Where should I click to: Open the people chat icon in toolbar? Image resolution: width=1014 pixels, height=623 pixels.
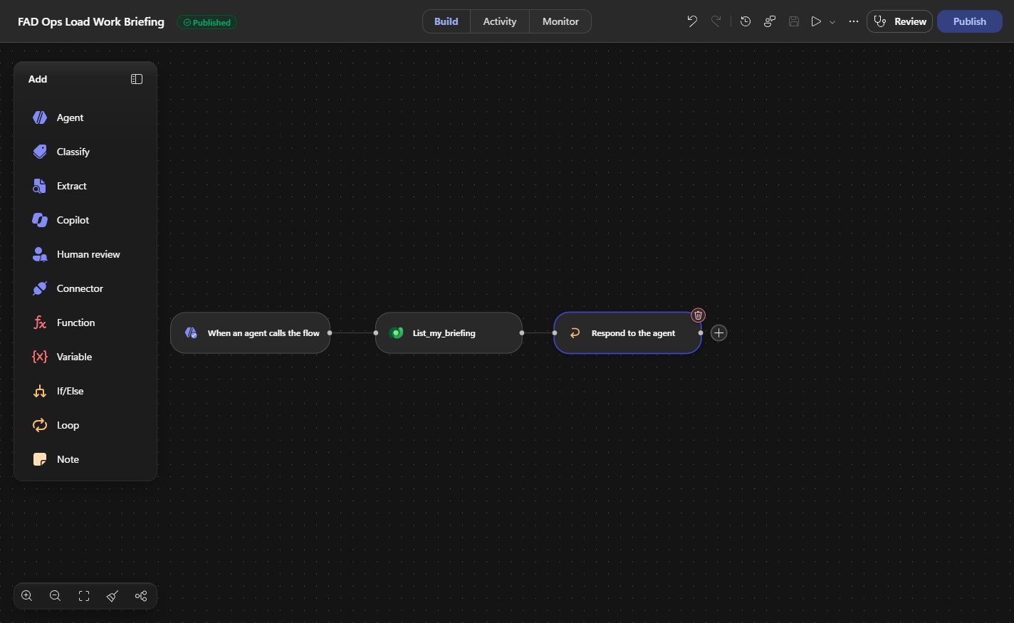[770, 21]
